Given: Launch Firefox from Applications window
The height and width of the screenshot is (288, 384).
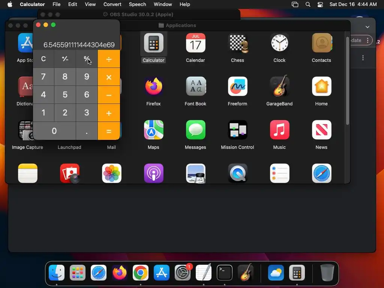Looking at the screenshot, I should click(153, 87).
